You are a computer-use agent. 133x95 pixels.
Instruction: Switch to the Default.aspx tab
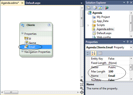tap(33, 3)
